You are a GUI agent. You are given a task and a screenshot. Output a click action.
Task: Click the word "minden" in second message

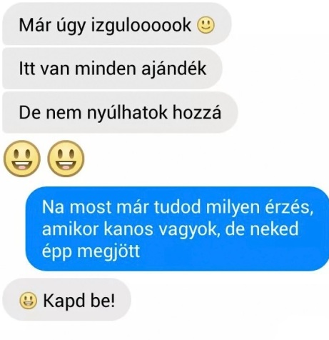pos(106,69)
